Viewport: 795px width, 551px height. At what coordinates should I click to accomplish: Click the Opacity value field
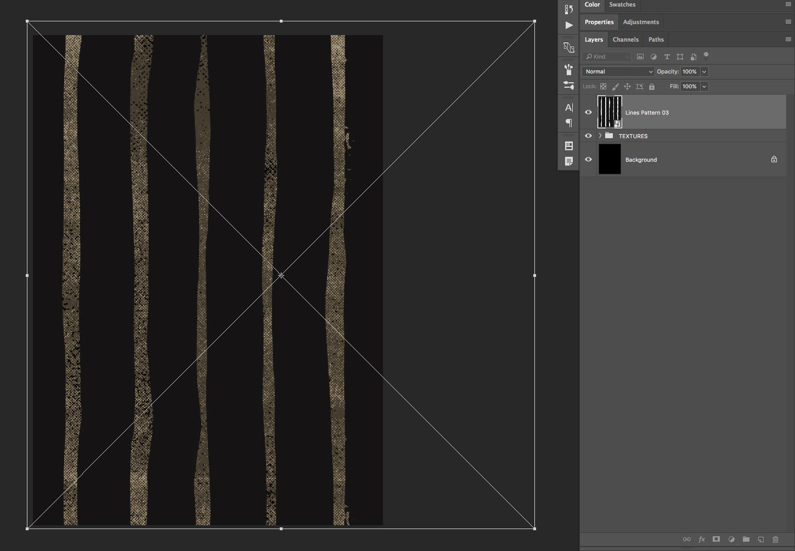[x=690, y=72]
